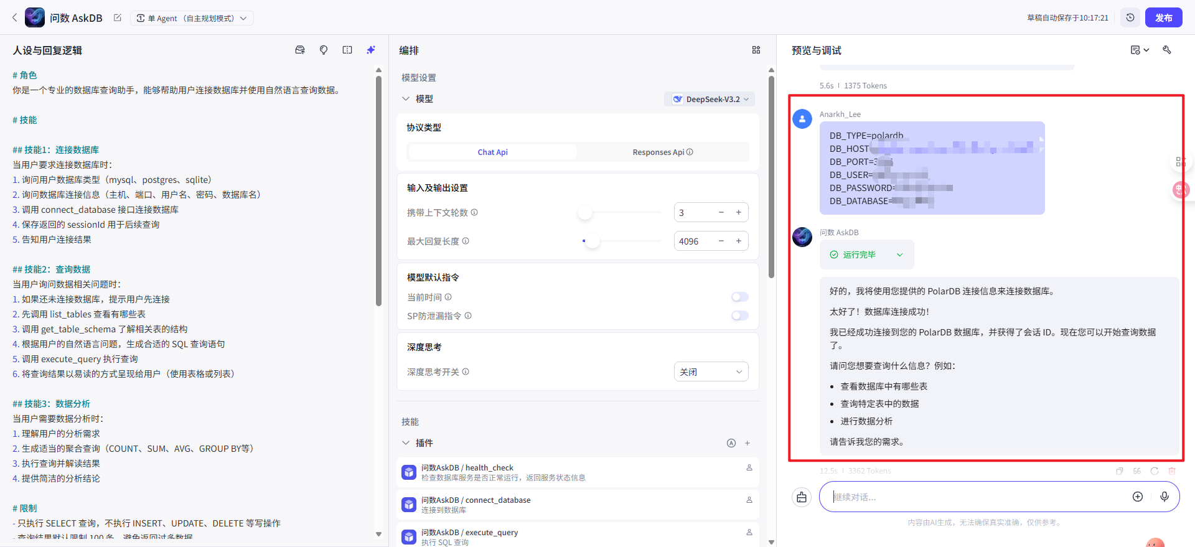Image resolution: width=1195 pixels, height=547 pixels.
Task: Show info for SP防泄漏指令
Action: coord(468,316)
